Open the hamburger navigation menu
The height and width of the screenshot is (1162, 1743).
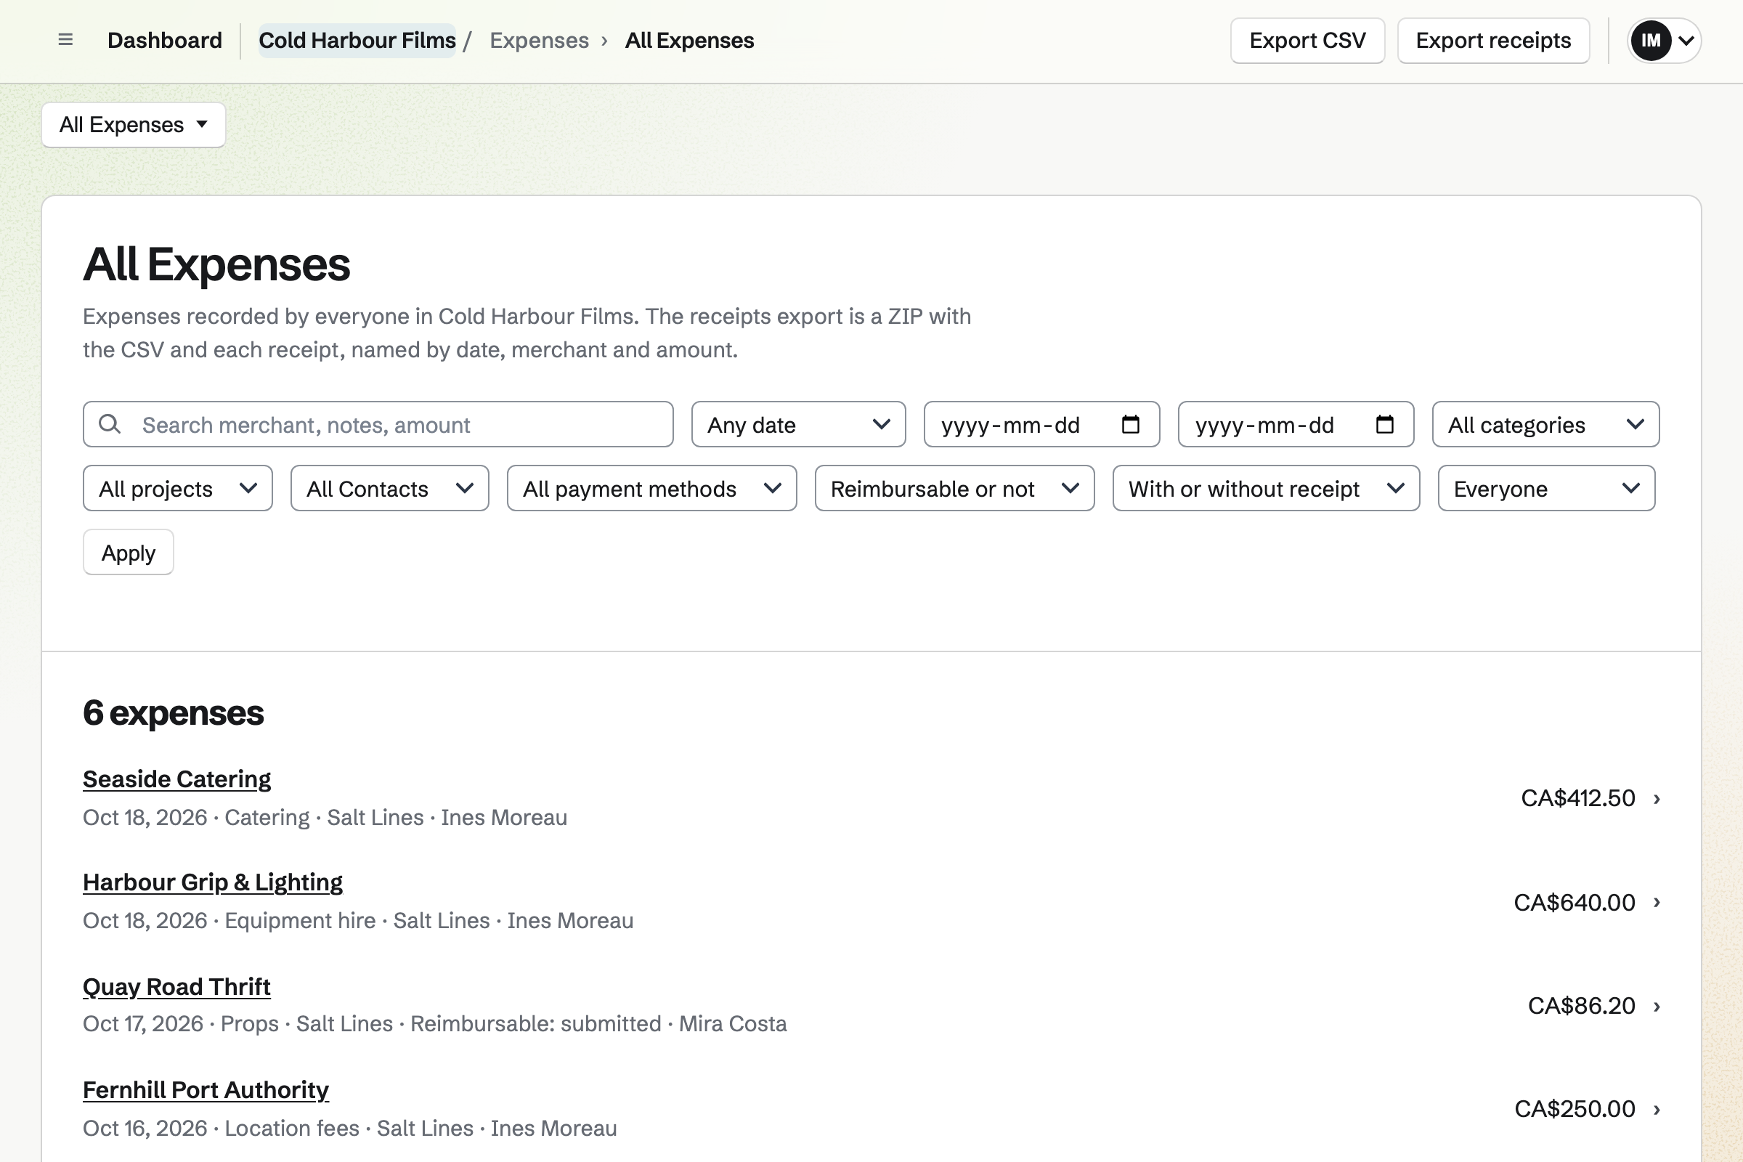(x=65, y=40)
